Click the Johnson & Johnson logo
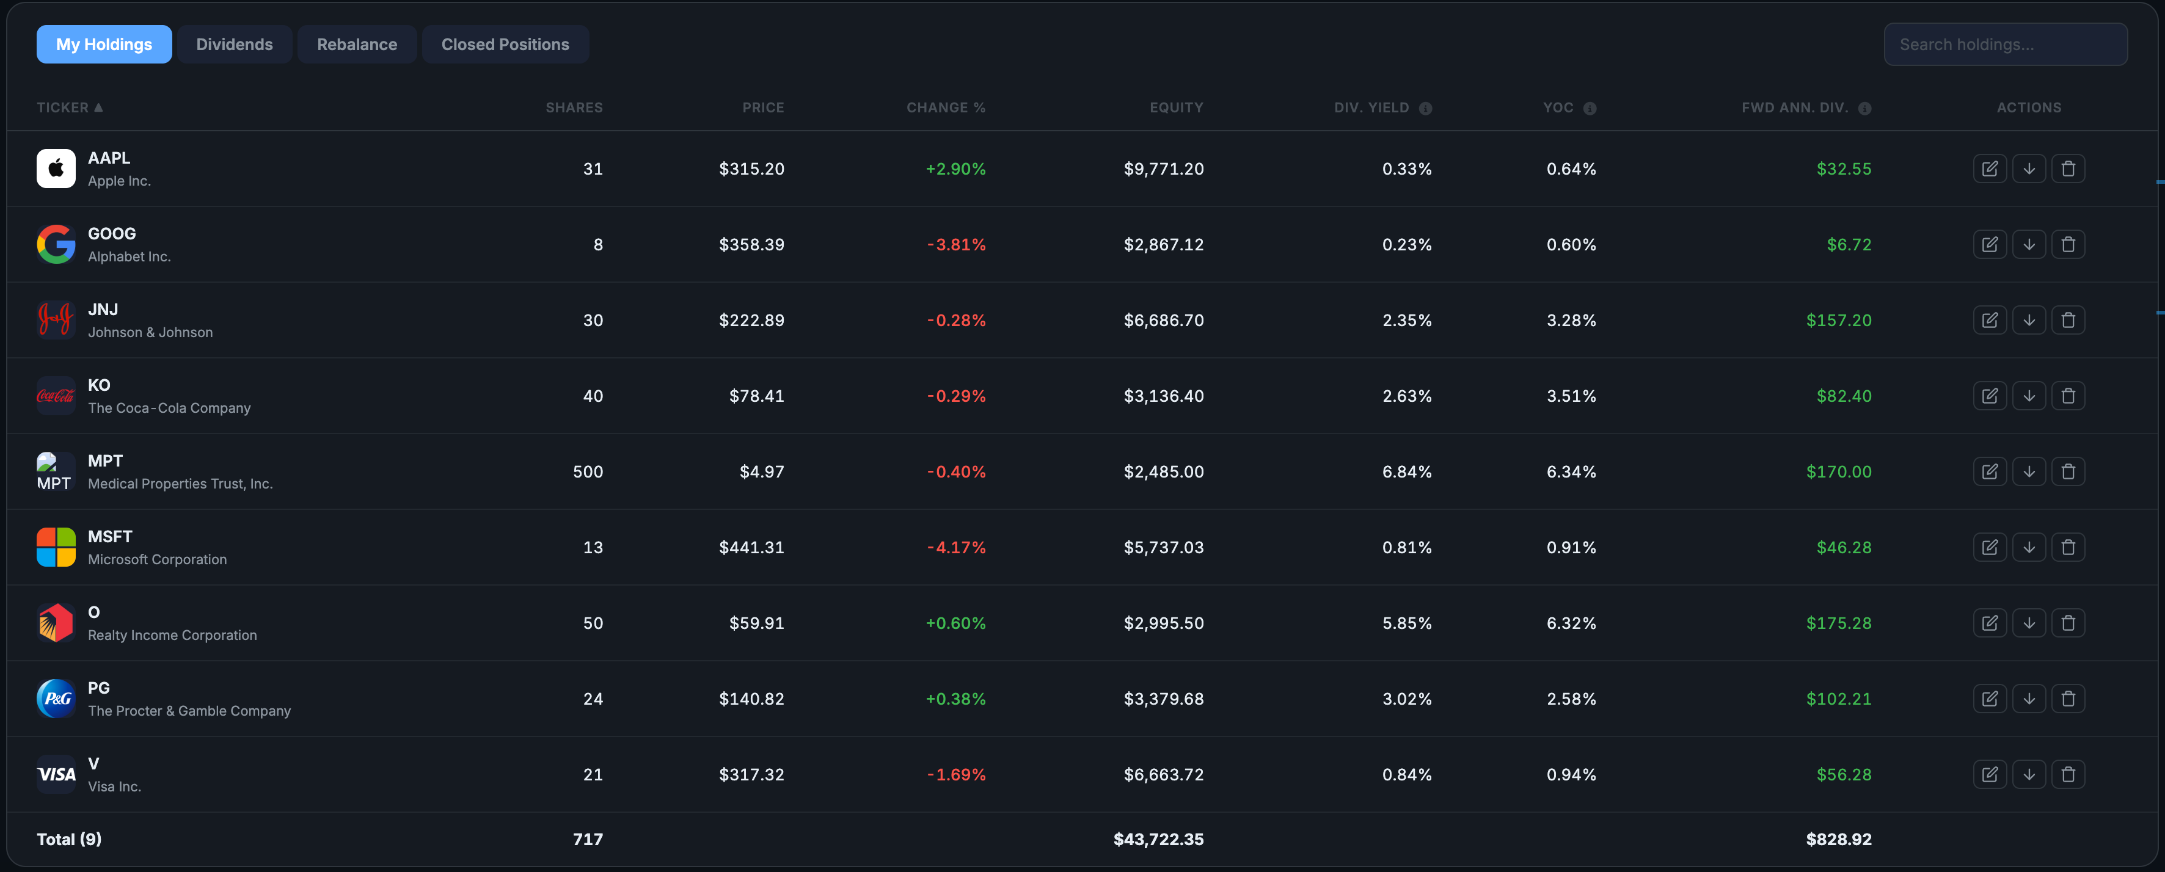Image resolution: width=2165 pixels, height=872 pixels. 56,320
